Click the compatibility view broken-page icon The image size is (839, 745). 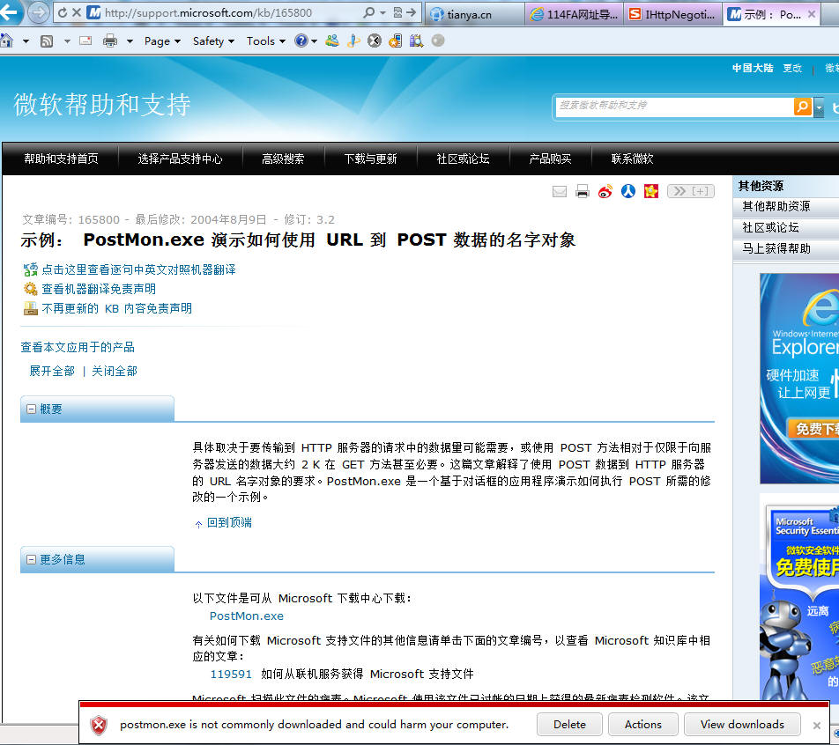click(397, 12)
